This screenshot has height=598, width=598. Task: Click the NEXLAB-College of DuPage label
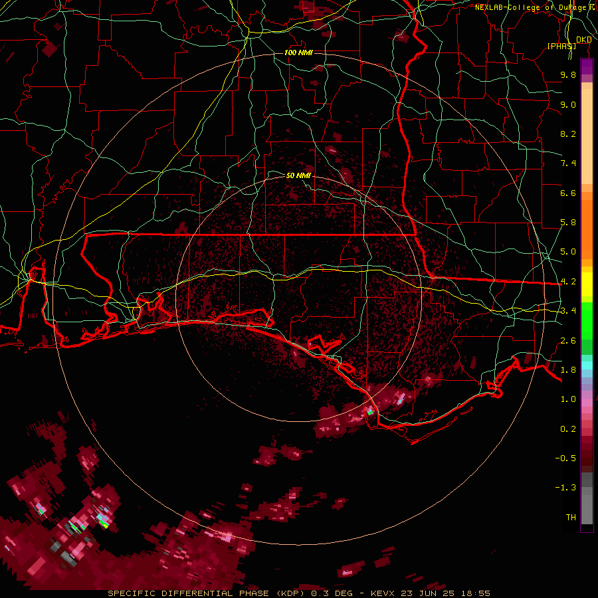(532, 7)
